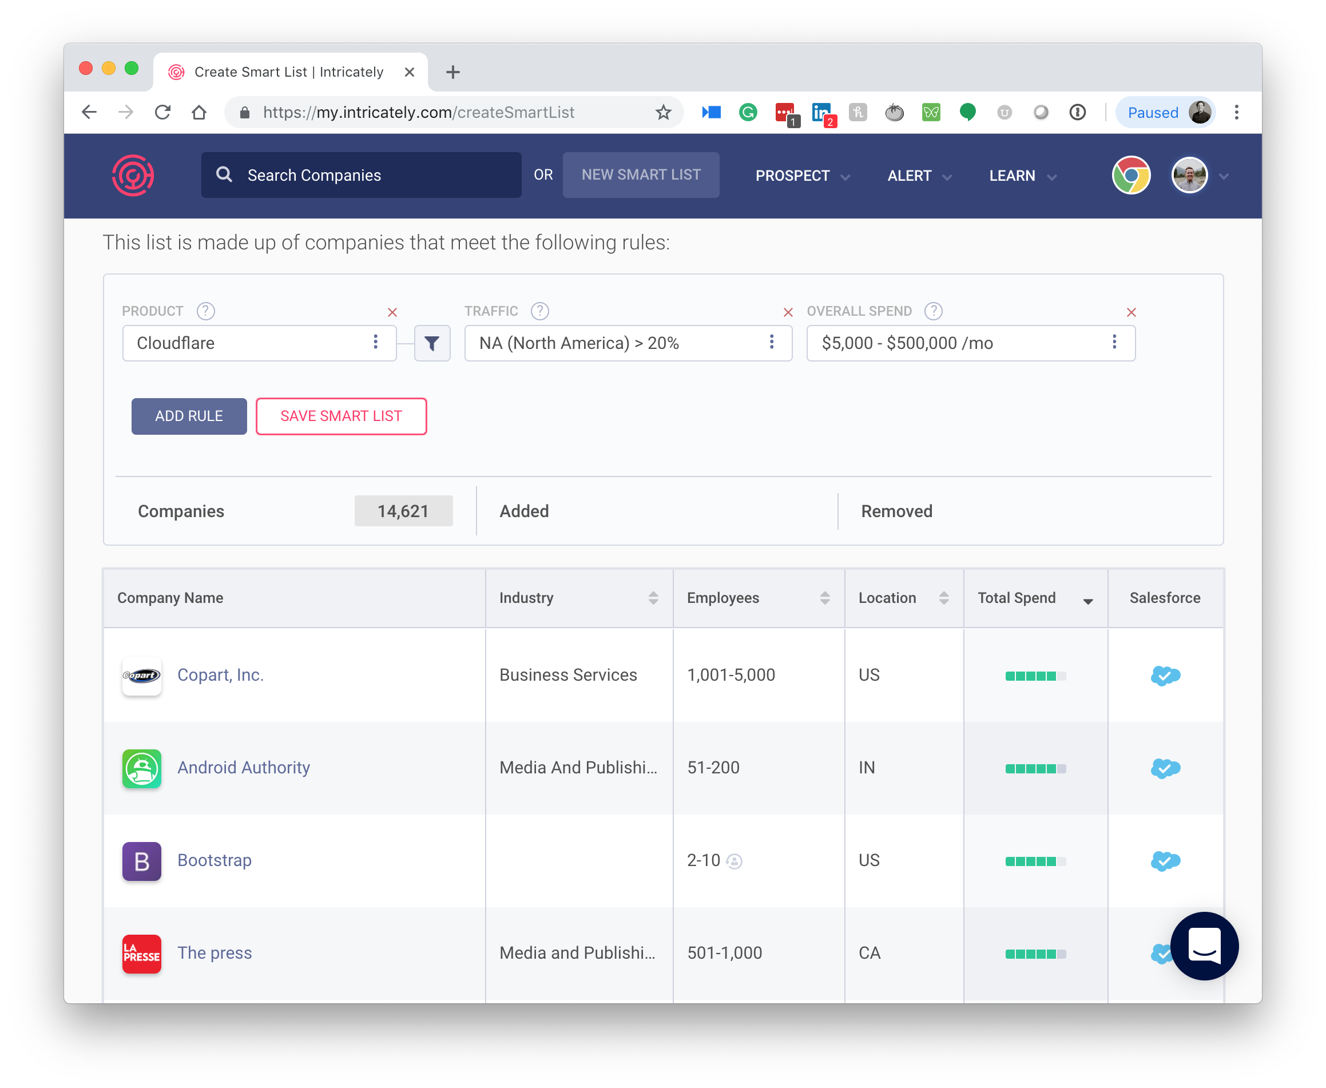Click the address bar URL
The width and height of the screenshot is (1326, 1088).
click(418, 112)
